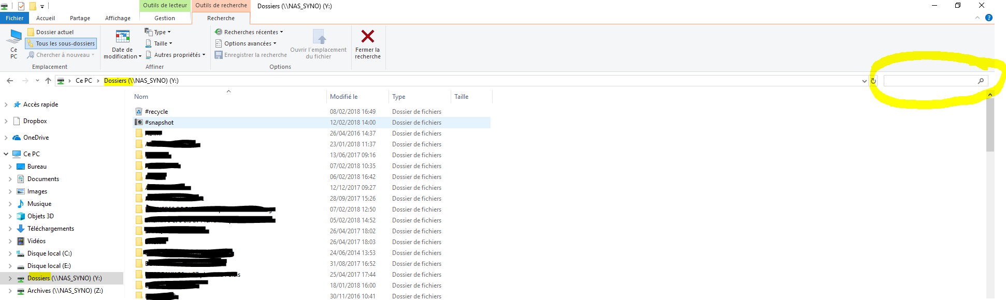Click the Téléchargements arrow icon
Viewport: 1006px width, 300px height.
point(21,229)
